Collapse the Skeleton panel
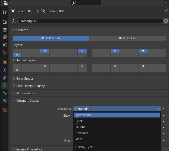169x151 pixels. (x=14, y=30)
